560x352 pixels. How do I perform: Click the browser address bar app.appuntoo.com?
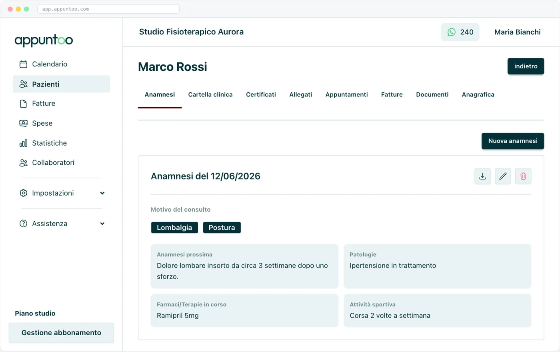pos(108,9)
